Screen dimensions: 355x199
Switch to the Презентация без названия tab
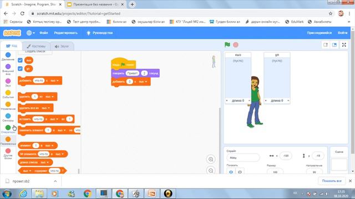click(x=95, y=4)
